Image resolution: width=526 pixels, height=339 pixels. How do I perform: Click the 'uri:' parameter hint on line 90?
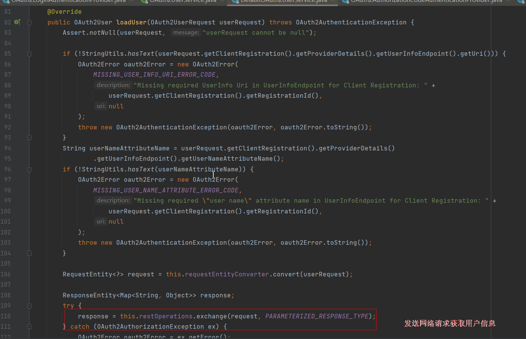click(x=101, y=106)
